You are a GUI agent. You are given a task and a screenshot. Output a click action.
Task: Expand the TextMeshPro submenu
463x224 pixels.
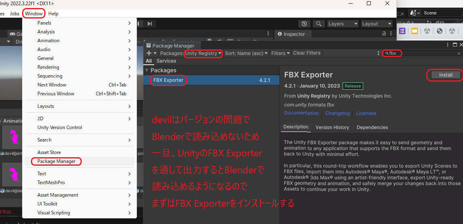pos(80,183)
